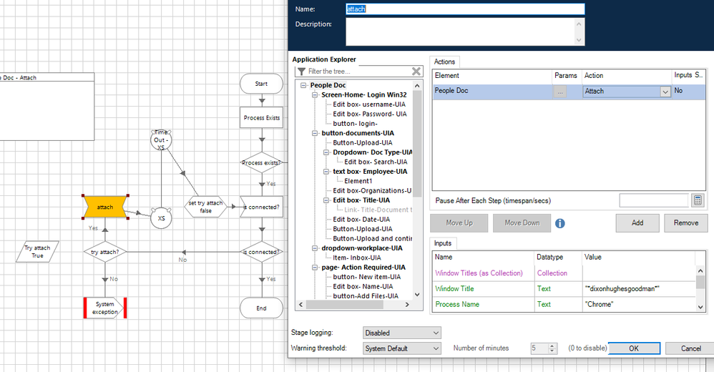
Task: Click the Start stage in the flowchart
Action: tap(261, 84)
